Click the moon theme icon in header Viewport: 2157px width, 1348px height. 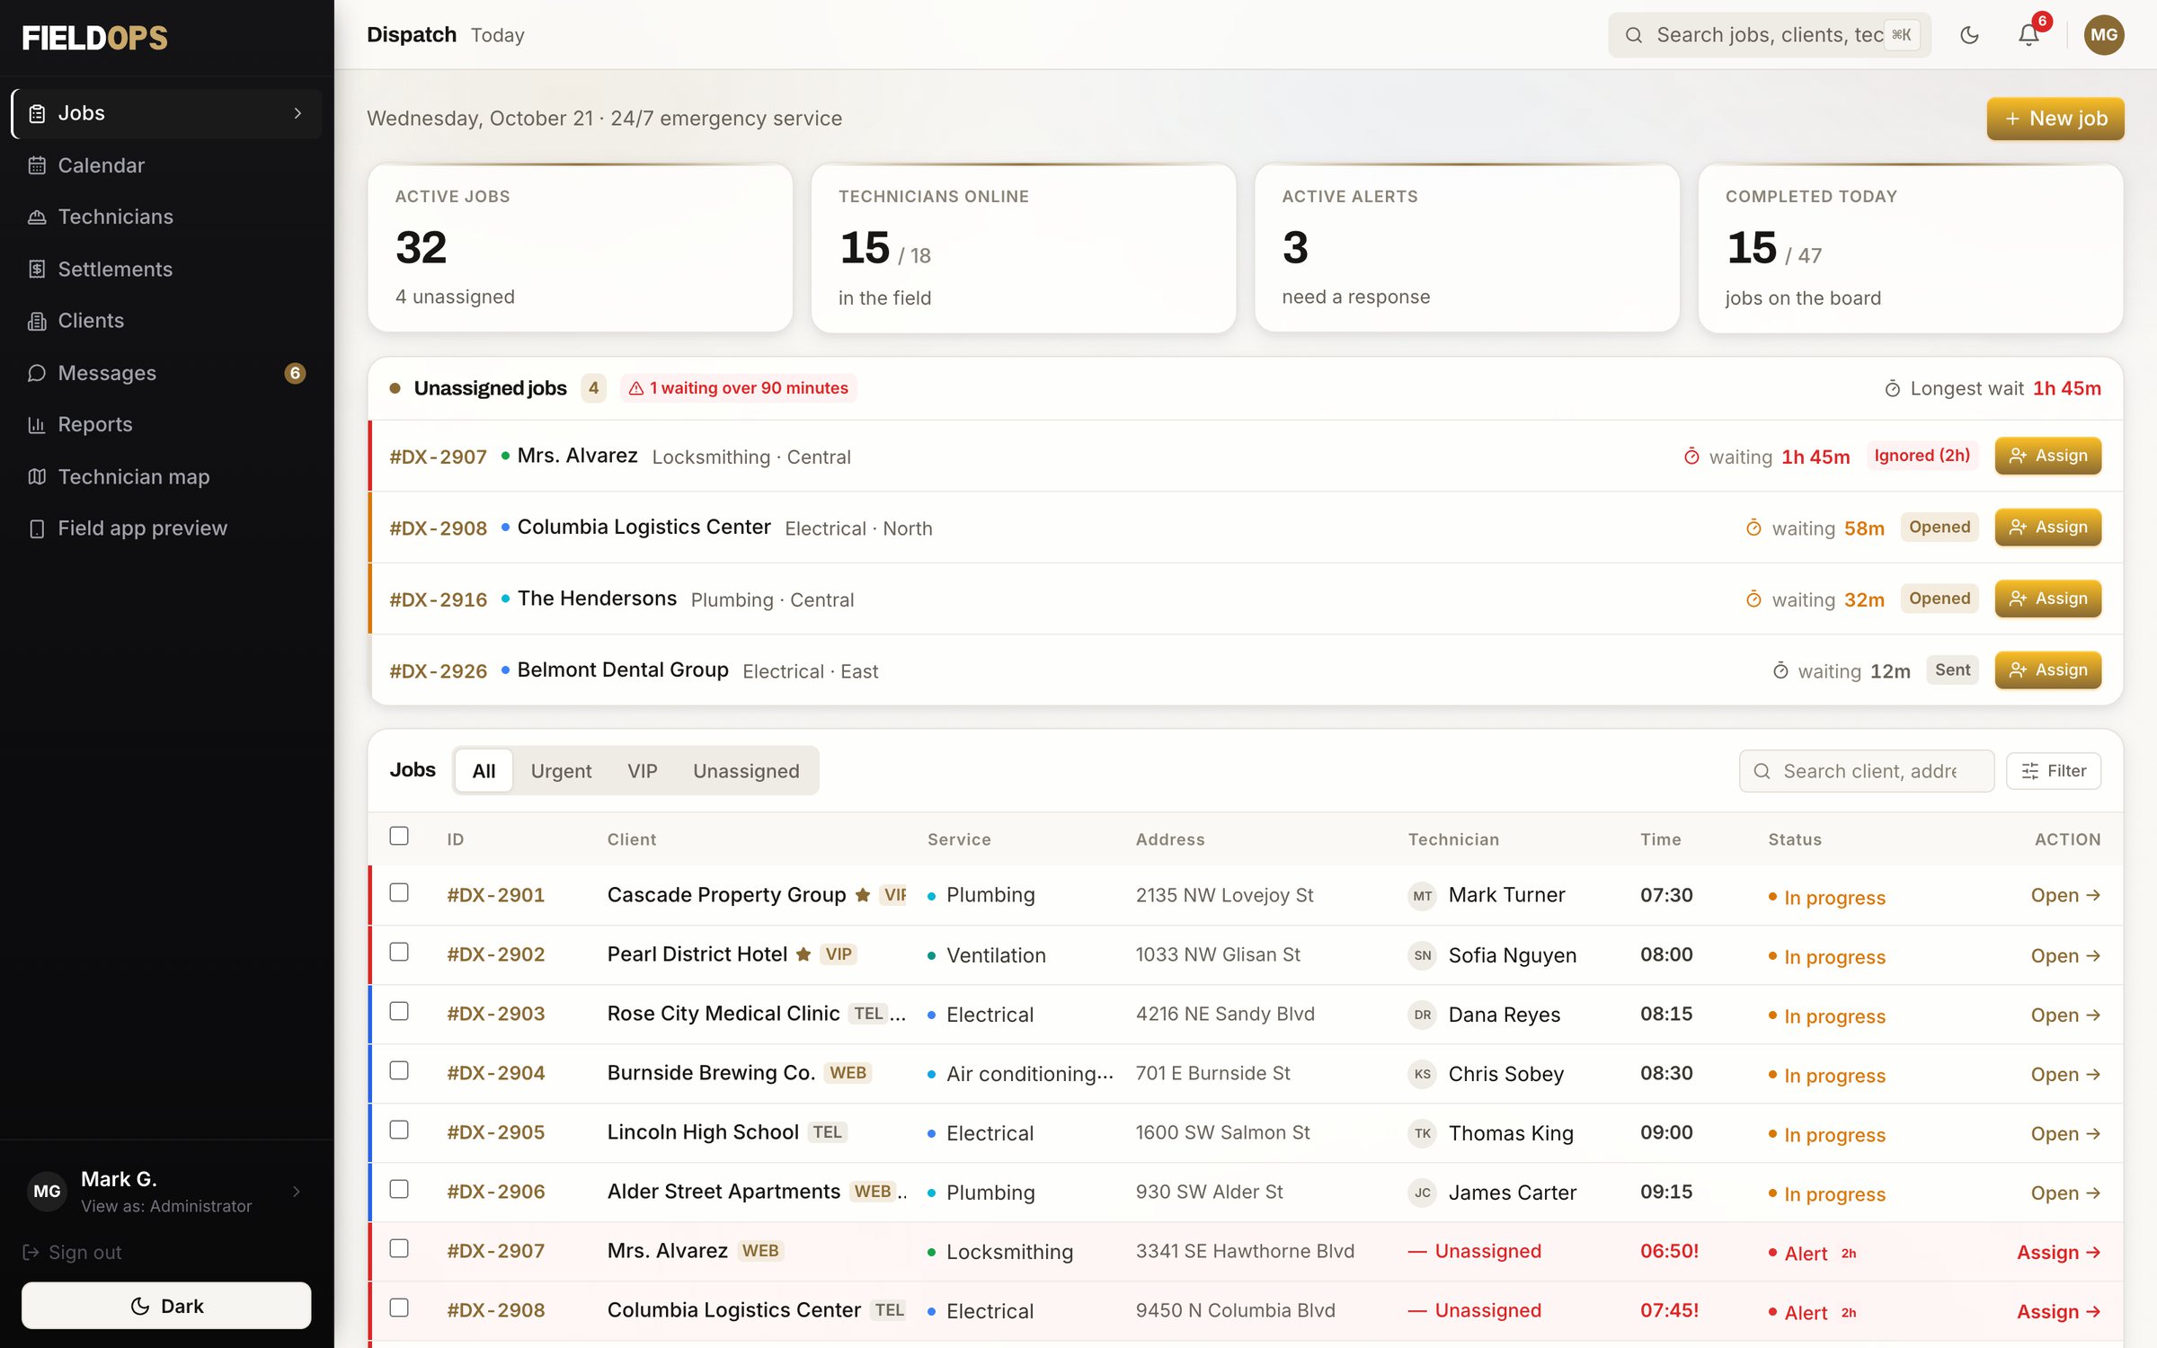click(1969, 35)
